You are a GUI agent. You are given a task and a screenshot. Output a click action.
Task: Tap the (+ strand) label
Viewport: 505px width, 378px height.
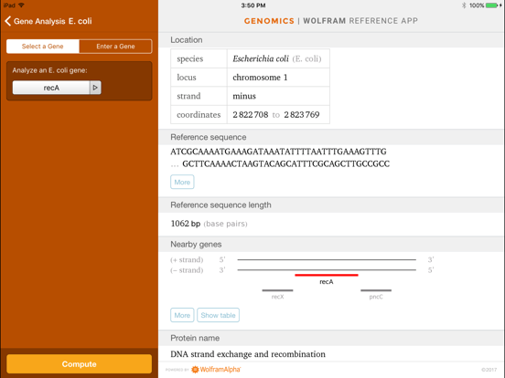pos(187,259)
